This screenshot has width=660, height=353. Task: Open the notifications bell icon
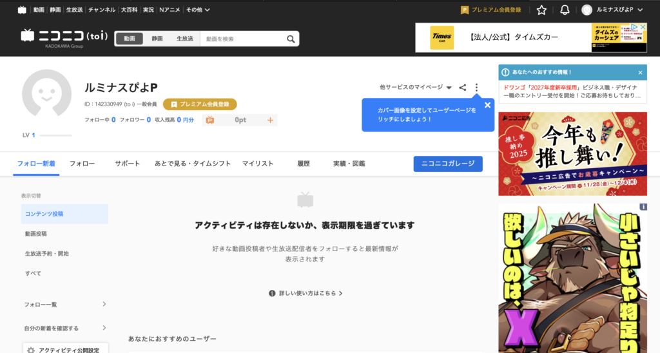click(x=565, y=10)
